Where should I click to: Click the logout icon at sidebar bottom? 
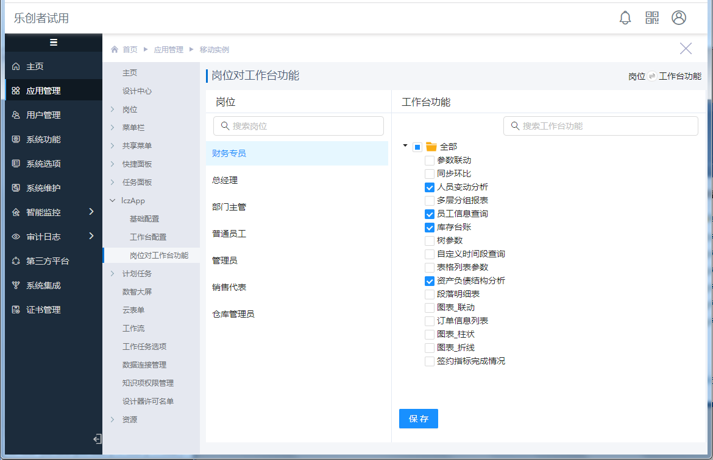pos(97,439)
